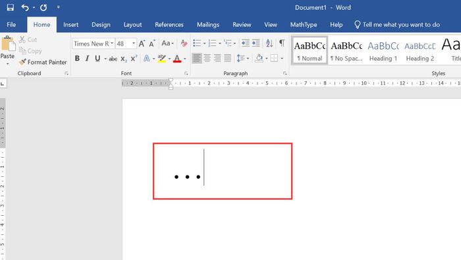
Task: Apply the Normal style
Action: pyautogui.click(x=310, y=50)
